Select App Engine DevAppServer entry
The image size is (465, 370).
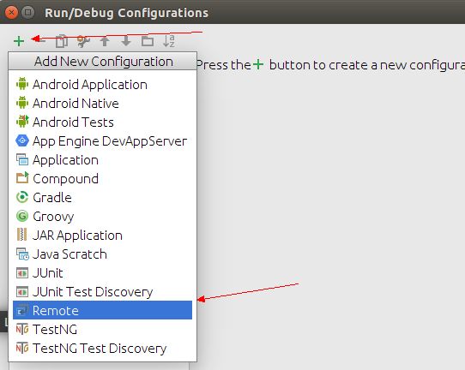click(102, 141)
